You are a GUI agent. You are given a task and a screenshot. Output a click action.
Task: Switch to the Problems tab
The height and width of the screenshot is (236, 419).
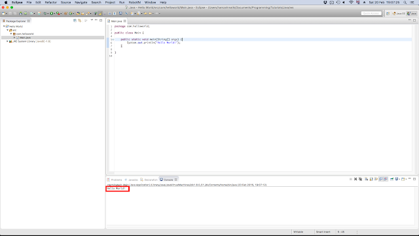tap(115, 180)
